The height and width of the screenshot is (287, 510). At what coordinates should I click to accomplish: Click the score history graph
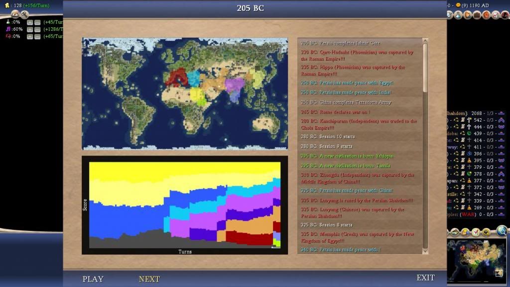(x=185, y=205)
